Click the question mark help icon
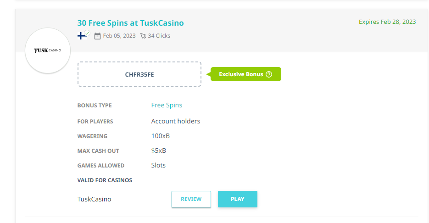Screen dimensions: 429x223 click(269, 74)
